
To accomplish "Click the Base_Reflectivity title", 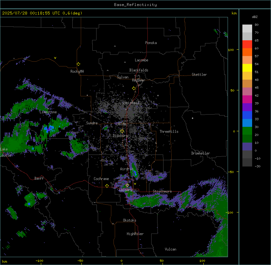I will (135, 5).
